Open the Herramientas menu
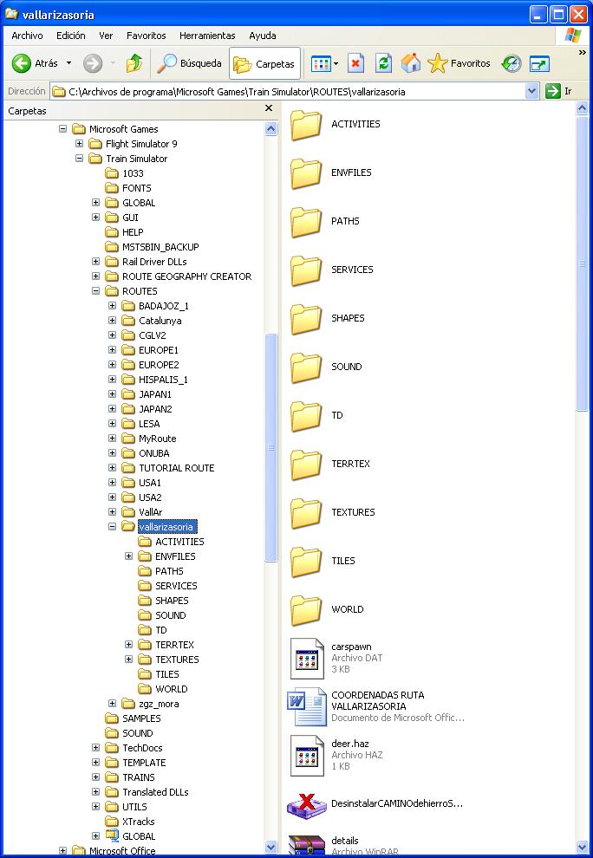 point(207,36)
